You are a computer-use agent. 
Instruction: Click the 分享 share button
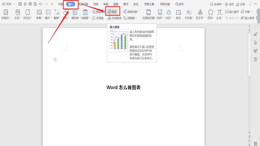pos(240,4)
